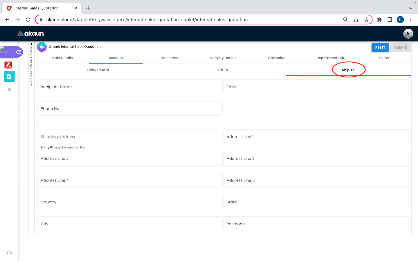
Task: Click the akaun logo
Action: point(30,34)
